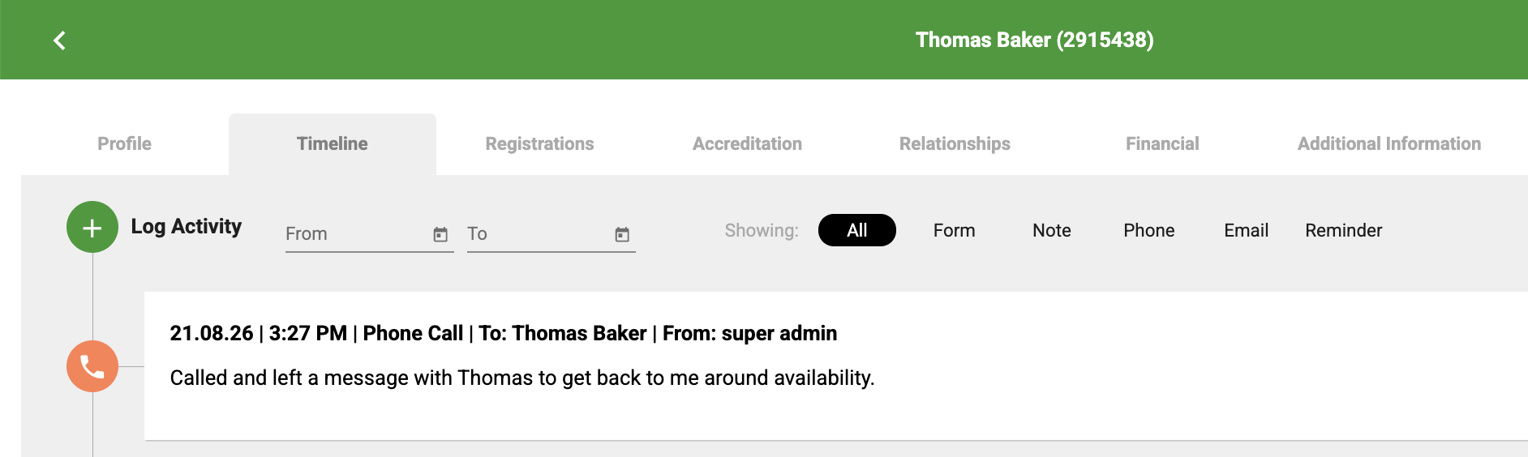Filter timeline by Phone
The width and height of the screenshot is (1528, 457).
(1149, 230)
